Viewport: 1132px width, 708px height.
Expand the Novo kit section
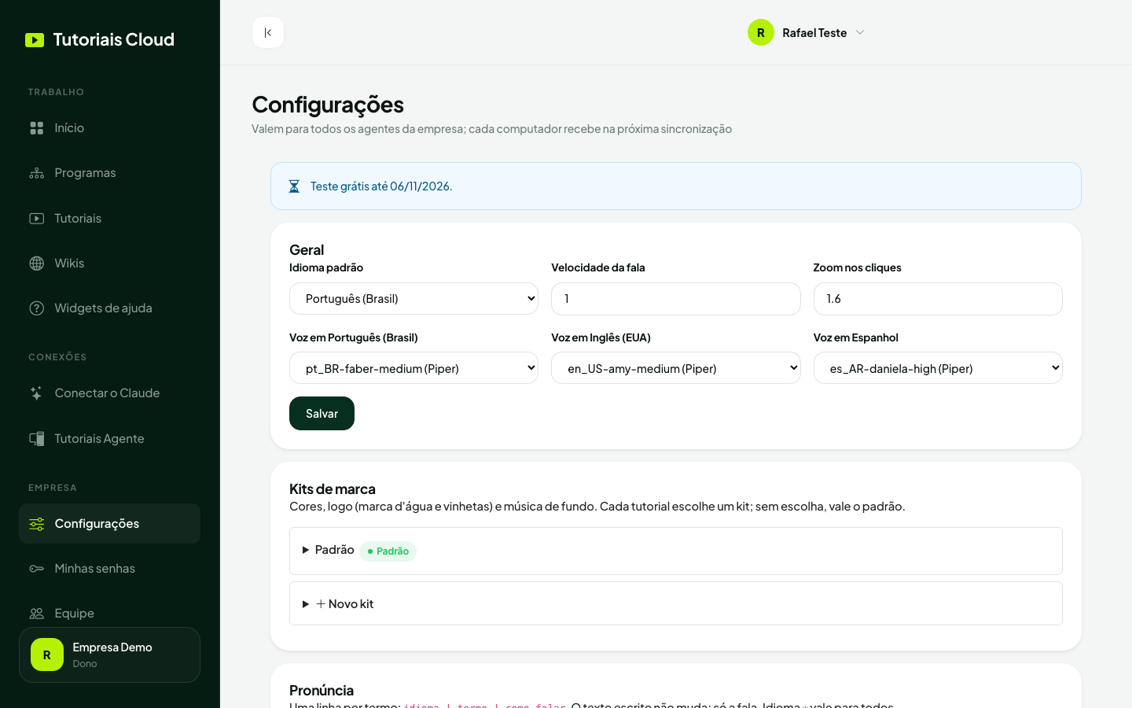point(676,603)
